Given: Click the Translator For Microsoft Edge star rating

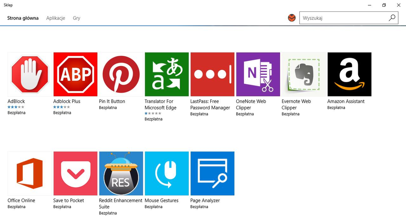Looking at the screenshot, I should click(153, 113).
